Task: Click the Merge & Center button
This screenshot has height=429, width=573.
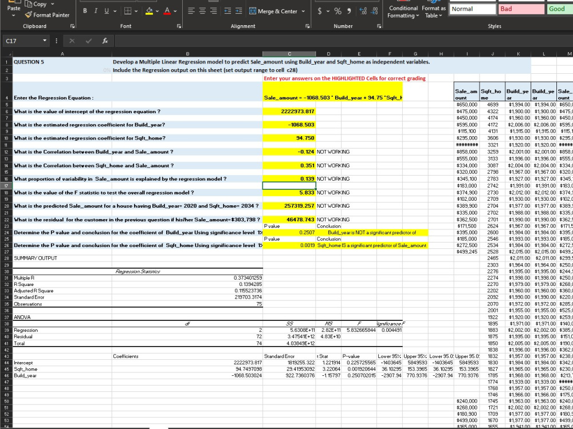Action: (274, 11)
